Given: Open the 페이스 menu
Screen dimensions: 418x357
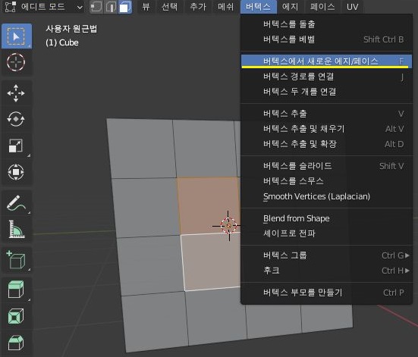Looking at the screenshot, I should 322,7.
